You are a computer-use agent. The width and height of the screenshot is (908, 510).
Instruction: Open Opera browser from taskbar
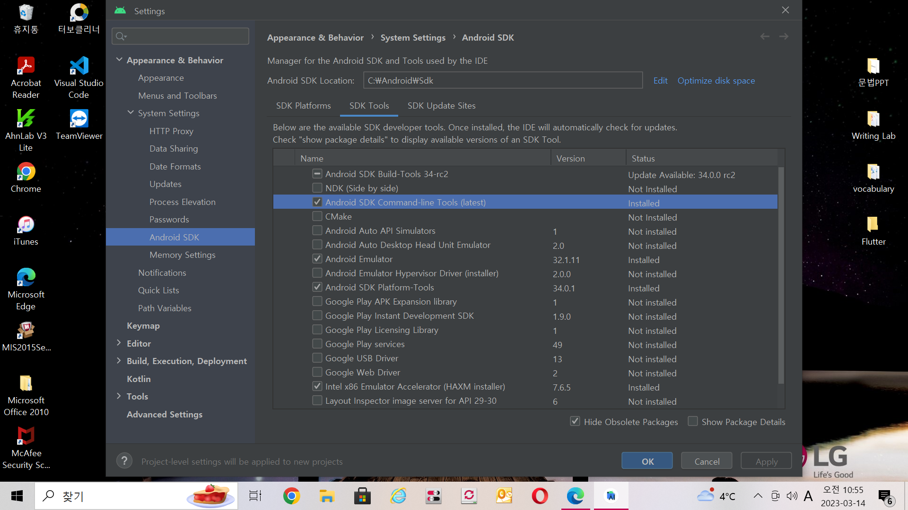coord(540,496)
